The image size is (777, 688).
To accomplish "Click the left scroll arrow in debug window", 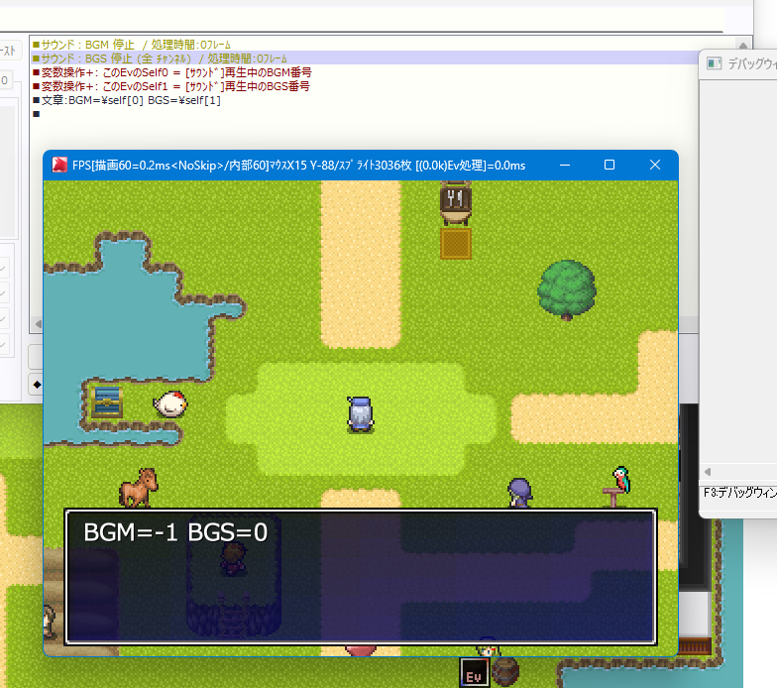I will click(x=707, y=471).
